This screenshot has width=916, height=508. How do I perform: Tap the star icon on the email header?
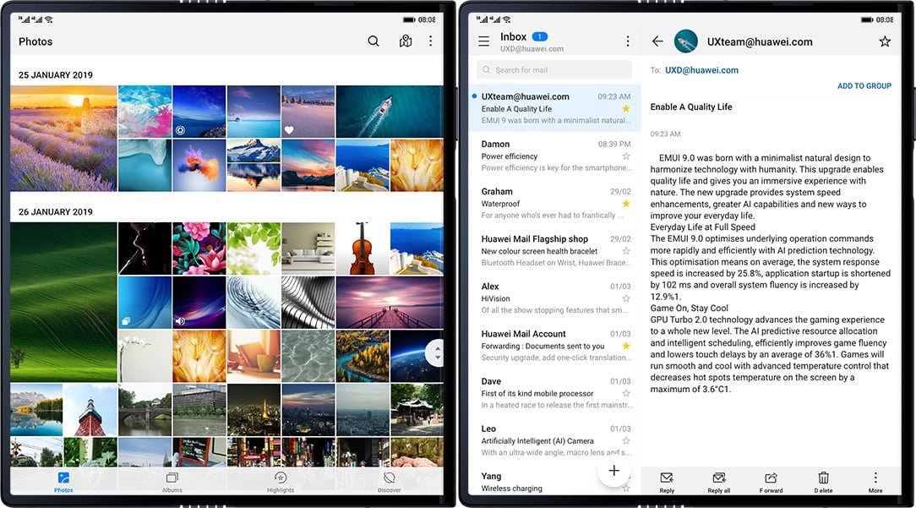click(885, 41)
